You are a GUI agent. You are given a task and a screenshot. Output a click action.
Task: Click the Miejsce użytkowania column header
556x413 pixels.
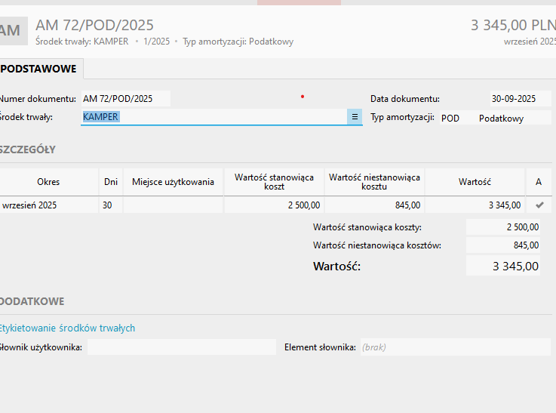[173, 182]
